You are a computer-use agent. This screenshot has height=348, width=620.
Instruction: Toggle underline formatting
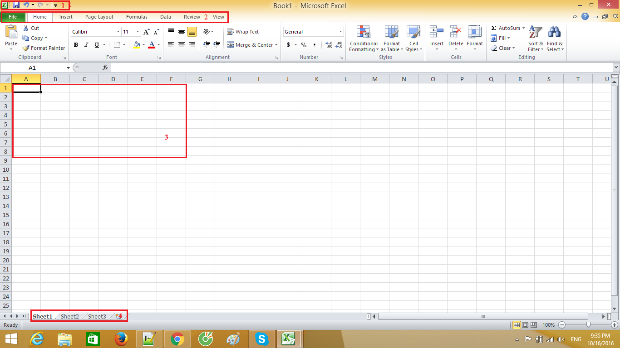click(x=96, y=45)
